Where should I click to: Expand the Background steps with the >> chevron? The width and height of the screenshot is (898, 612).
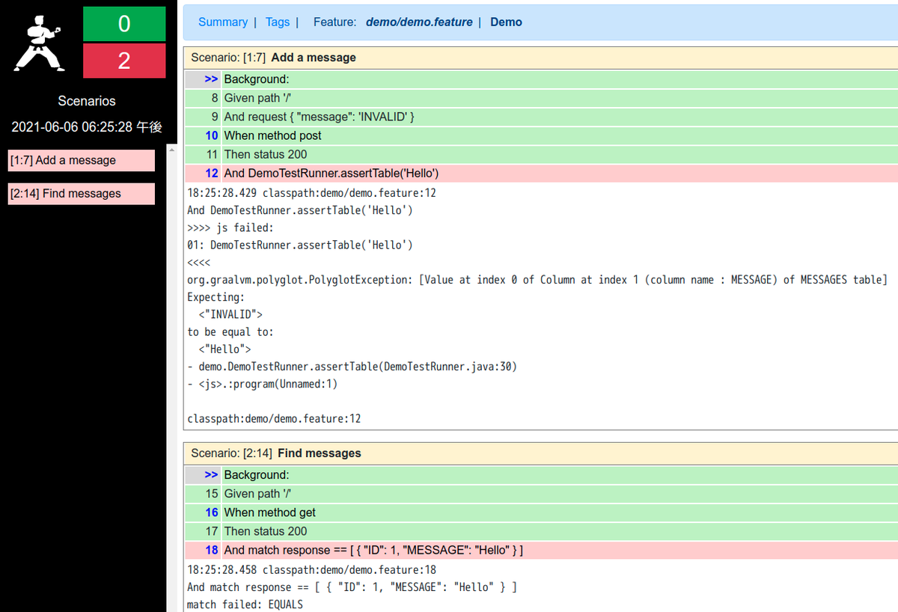212,79
